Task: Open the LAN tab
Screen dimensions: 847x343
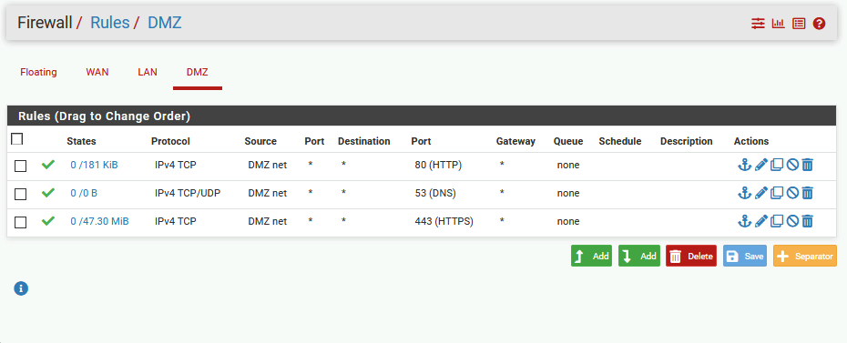Action: pyautogui.click(x=148, y=72)
